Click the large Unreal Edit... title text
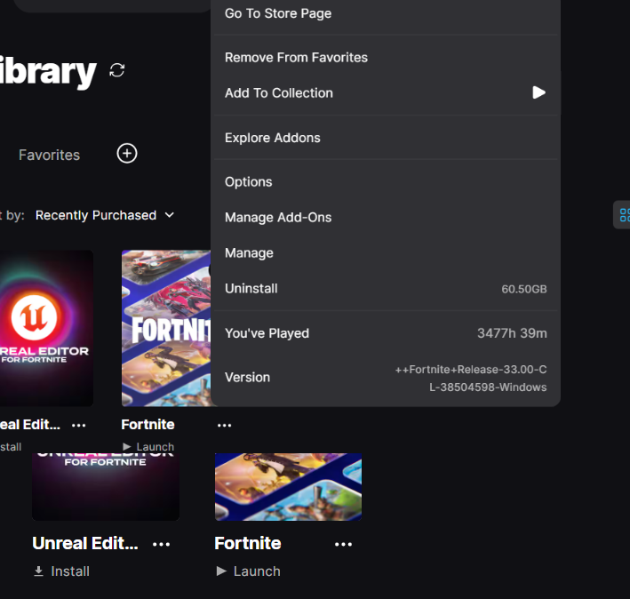This screenshot has width=630, height=599. click(85, 543)
